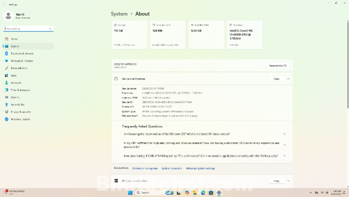Select System in the sidebar

[28, 46]
